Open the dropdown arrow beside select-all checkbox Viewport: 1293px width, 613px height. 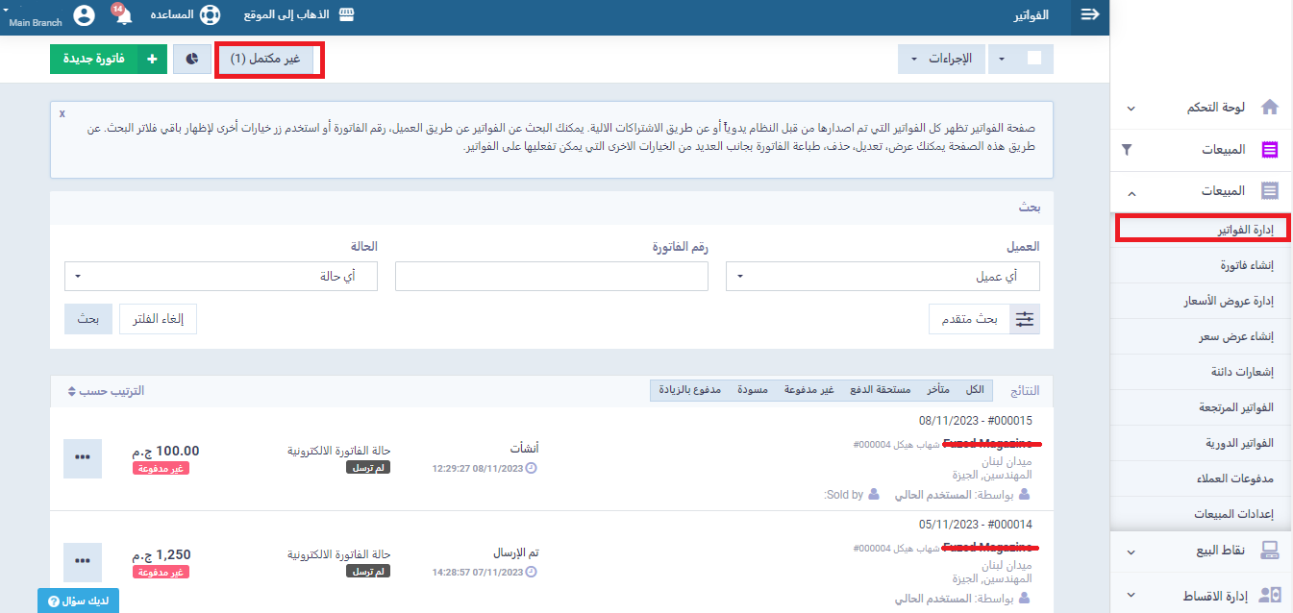pyautogui.click(x=1002, y=60)
